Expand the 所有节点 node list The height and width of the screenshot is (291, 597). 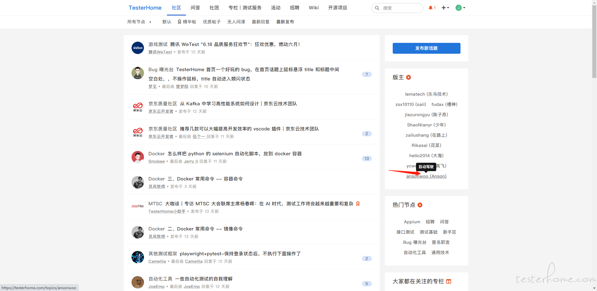(x=139, y=22)
